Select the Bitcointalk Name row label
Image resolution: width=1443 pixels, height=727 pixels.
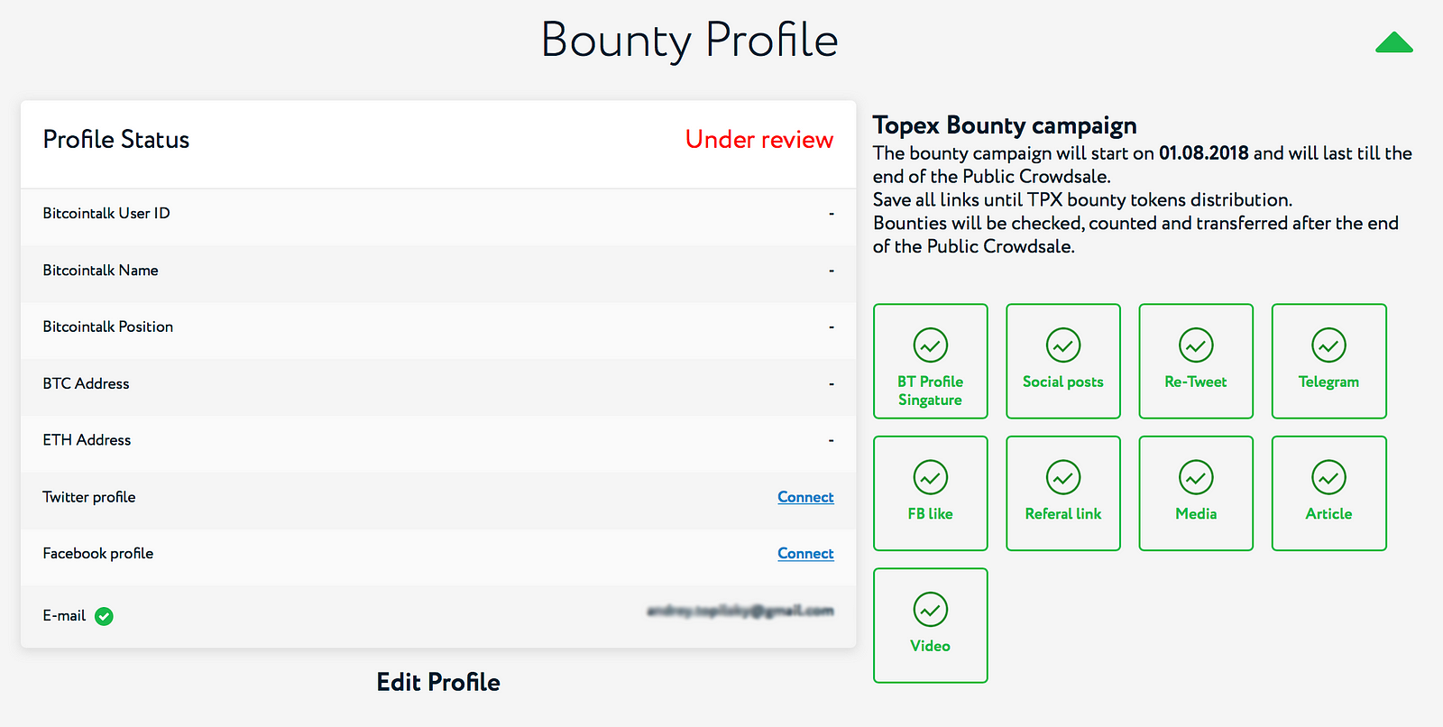(100, 270)
